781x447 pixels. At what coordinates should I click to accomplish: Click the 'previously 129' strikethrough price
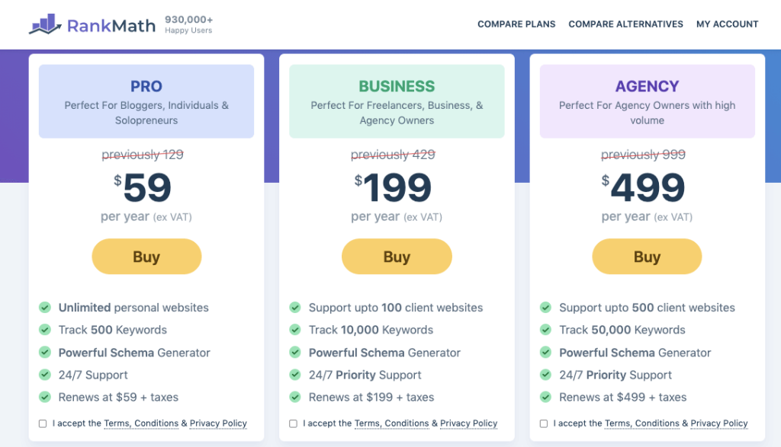coord(143,155)
